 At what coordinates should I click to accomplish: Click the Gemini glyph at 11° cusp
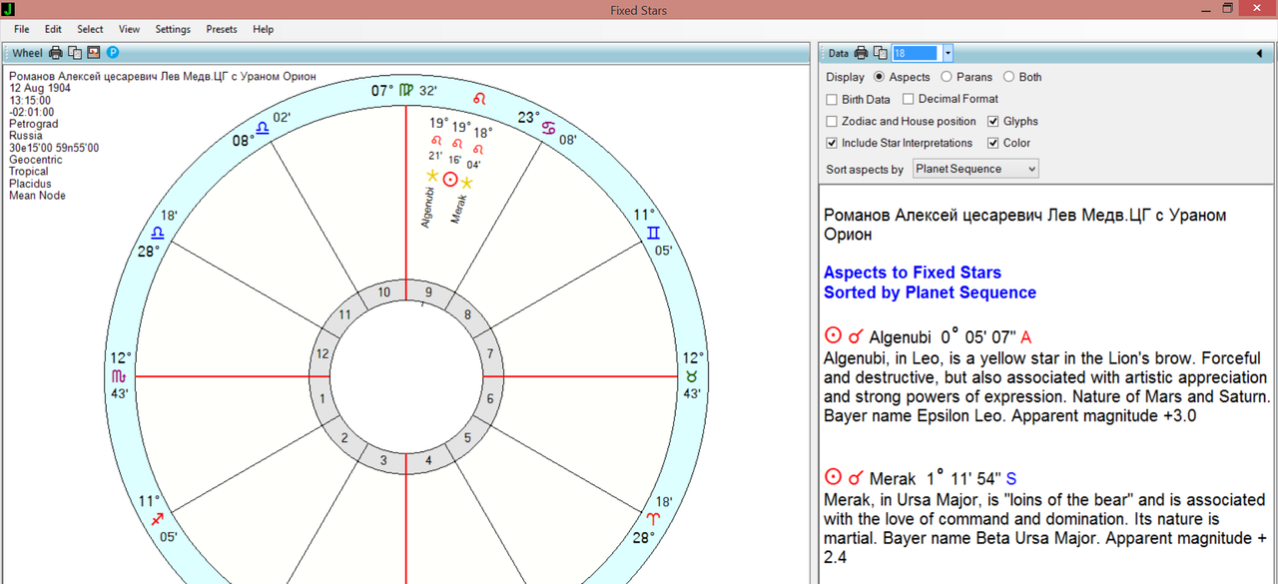point(653,232)
